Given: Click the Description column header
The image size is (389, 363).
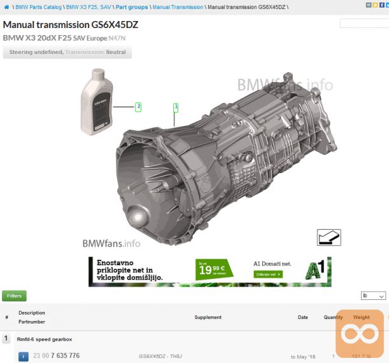Looking at the screenshot, I should click(32, 313).
